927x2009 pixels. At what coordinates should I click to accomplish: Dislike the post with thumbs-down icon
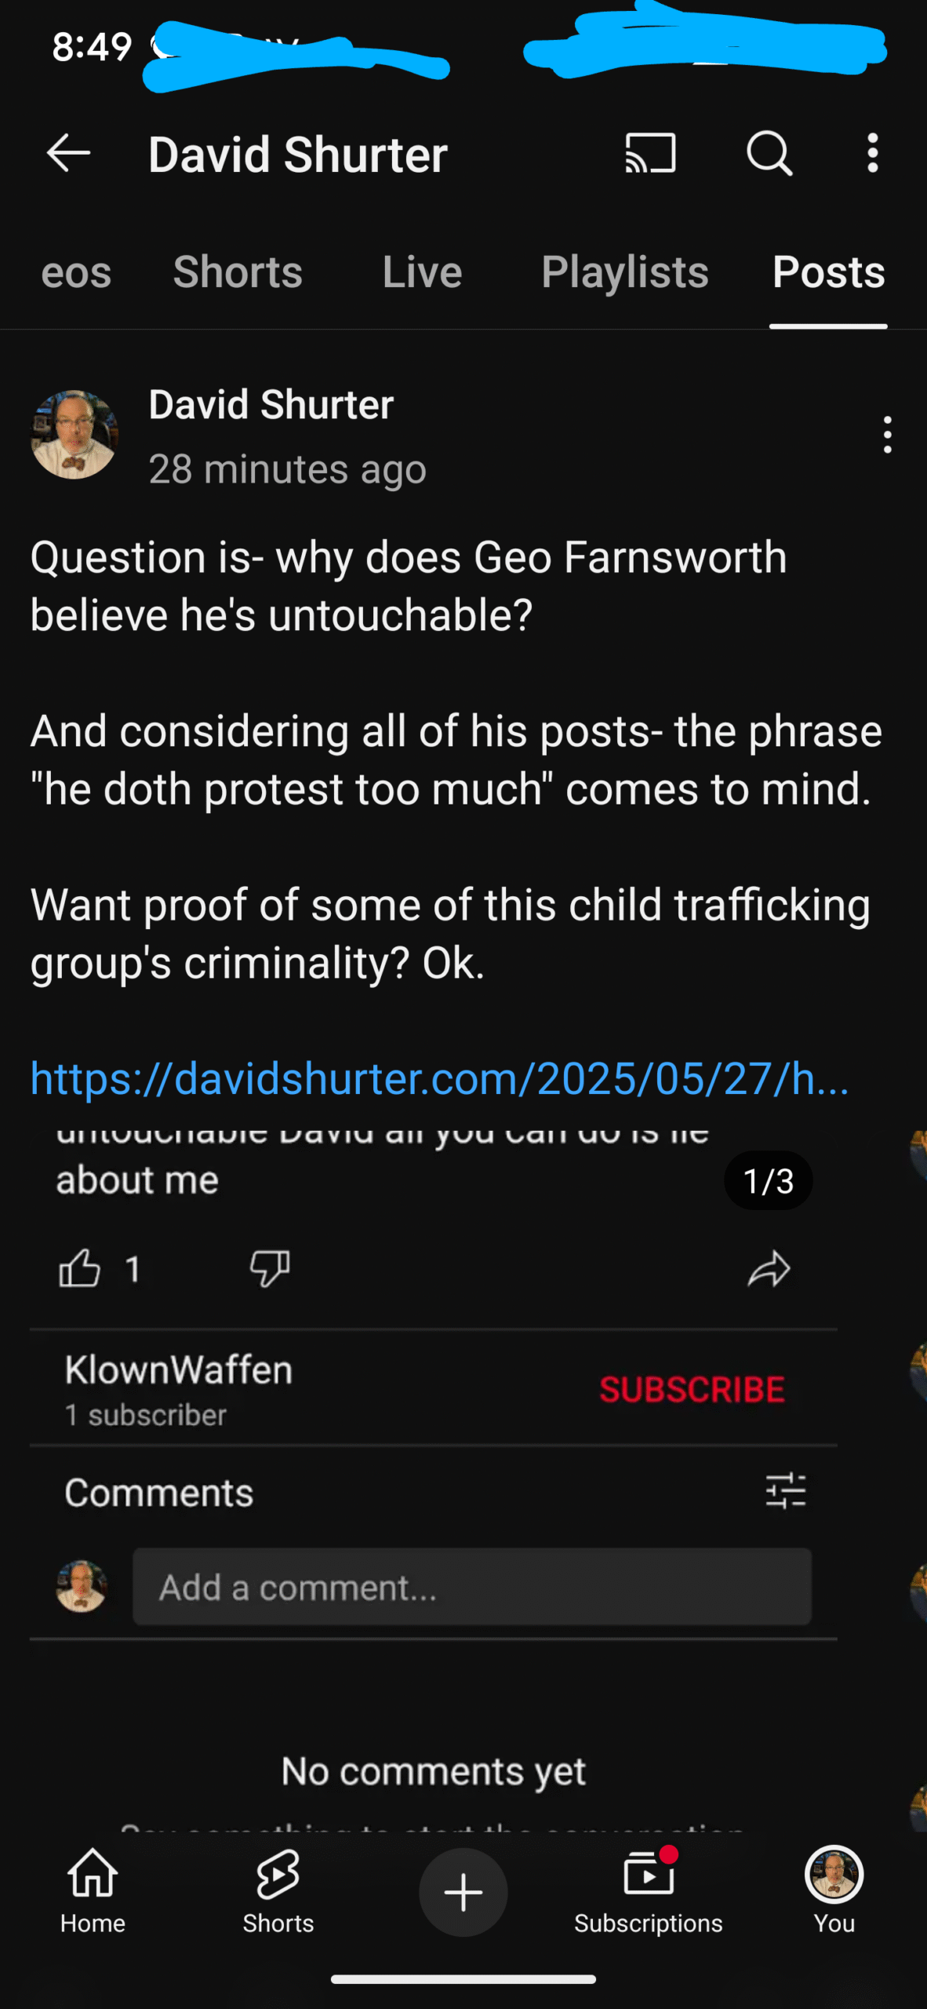tap(270, 1268)
